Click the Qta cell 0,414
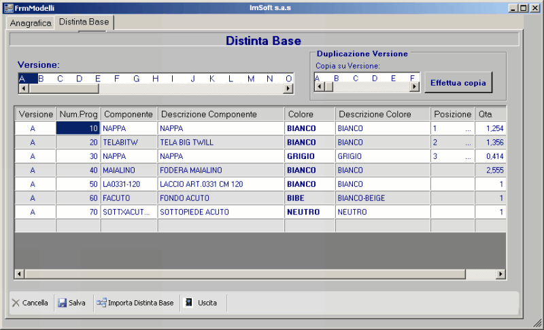This screenshot has width=544, height=330. [490, 156]
